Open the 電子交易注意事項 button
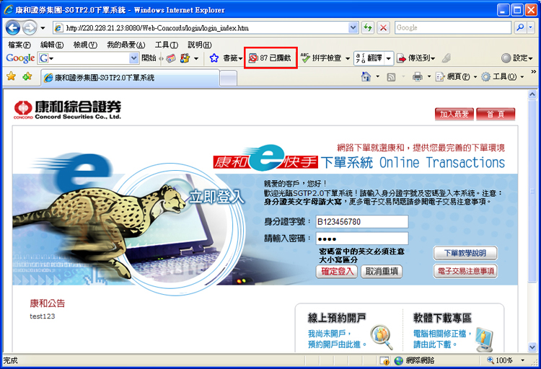Image resolution: width=541 pixels, height=369 pixels. pyautogui.click(x=465, y=271)
